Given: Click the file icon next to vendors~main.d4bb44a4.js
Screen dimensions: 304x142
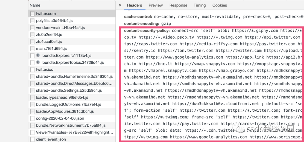Looking at the screenshot, I should tap(32, 28).
